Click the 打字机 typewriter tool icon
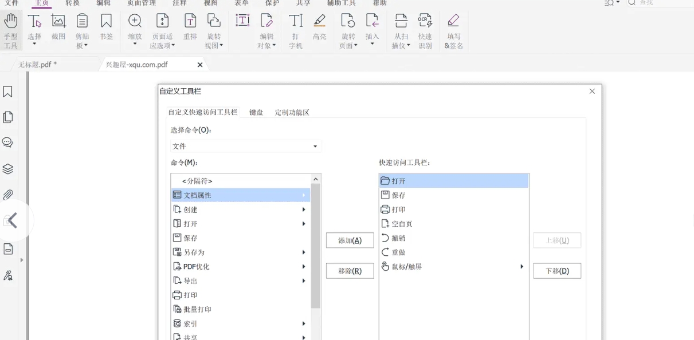This screenshot has height=340, width=694. pyautogui.click(x=295, y=23)
